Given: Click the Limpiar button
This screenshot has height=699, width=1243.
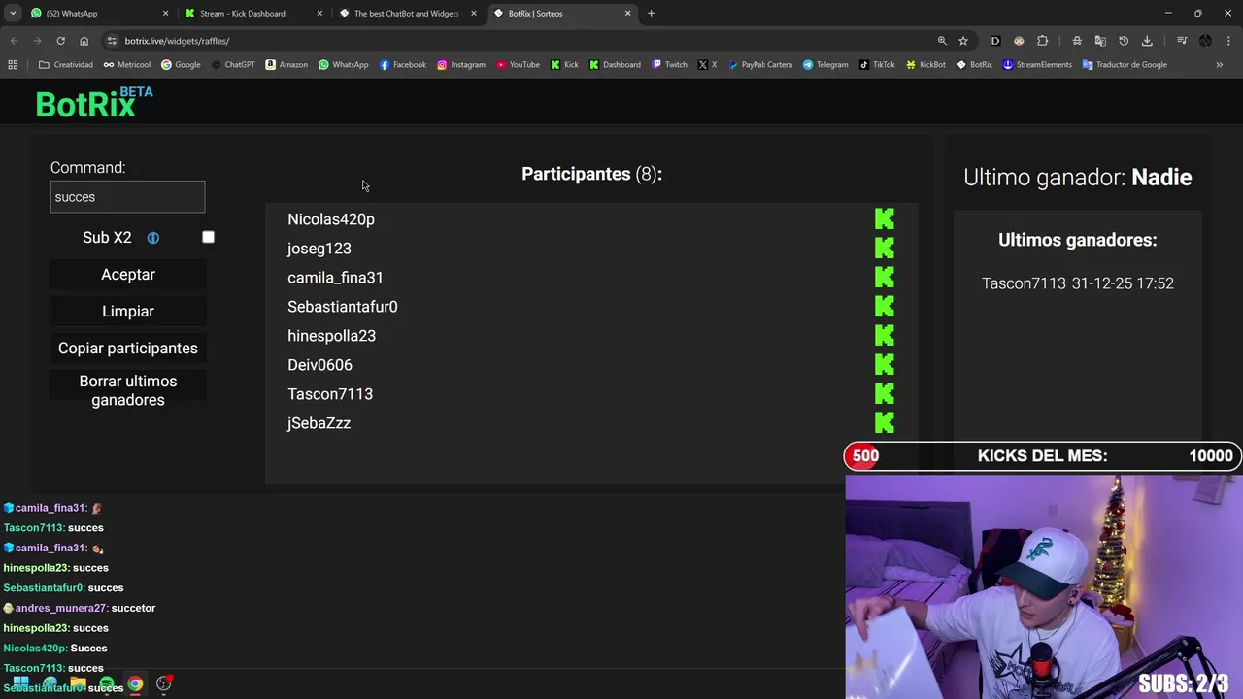Looking at the screenshot, I should coord(128,312).
